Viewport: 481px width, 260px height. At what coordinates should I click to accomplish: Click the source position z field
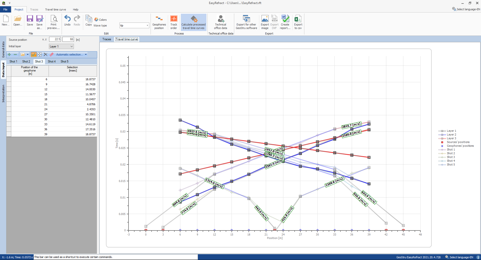pos(68,39)
